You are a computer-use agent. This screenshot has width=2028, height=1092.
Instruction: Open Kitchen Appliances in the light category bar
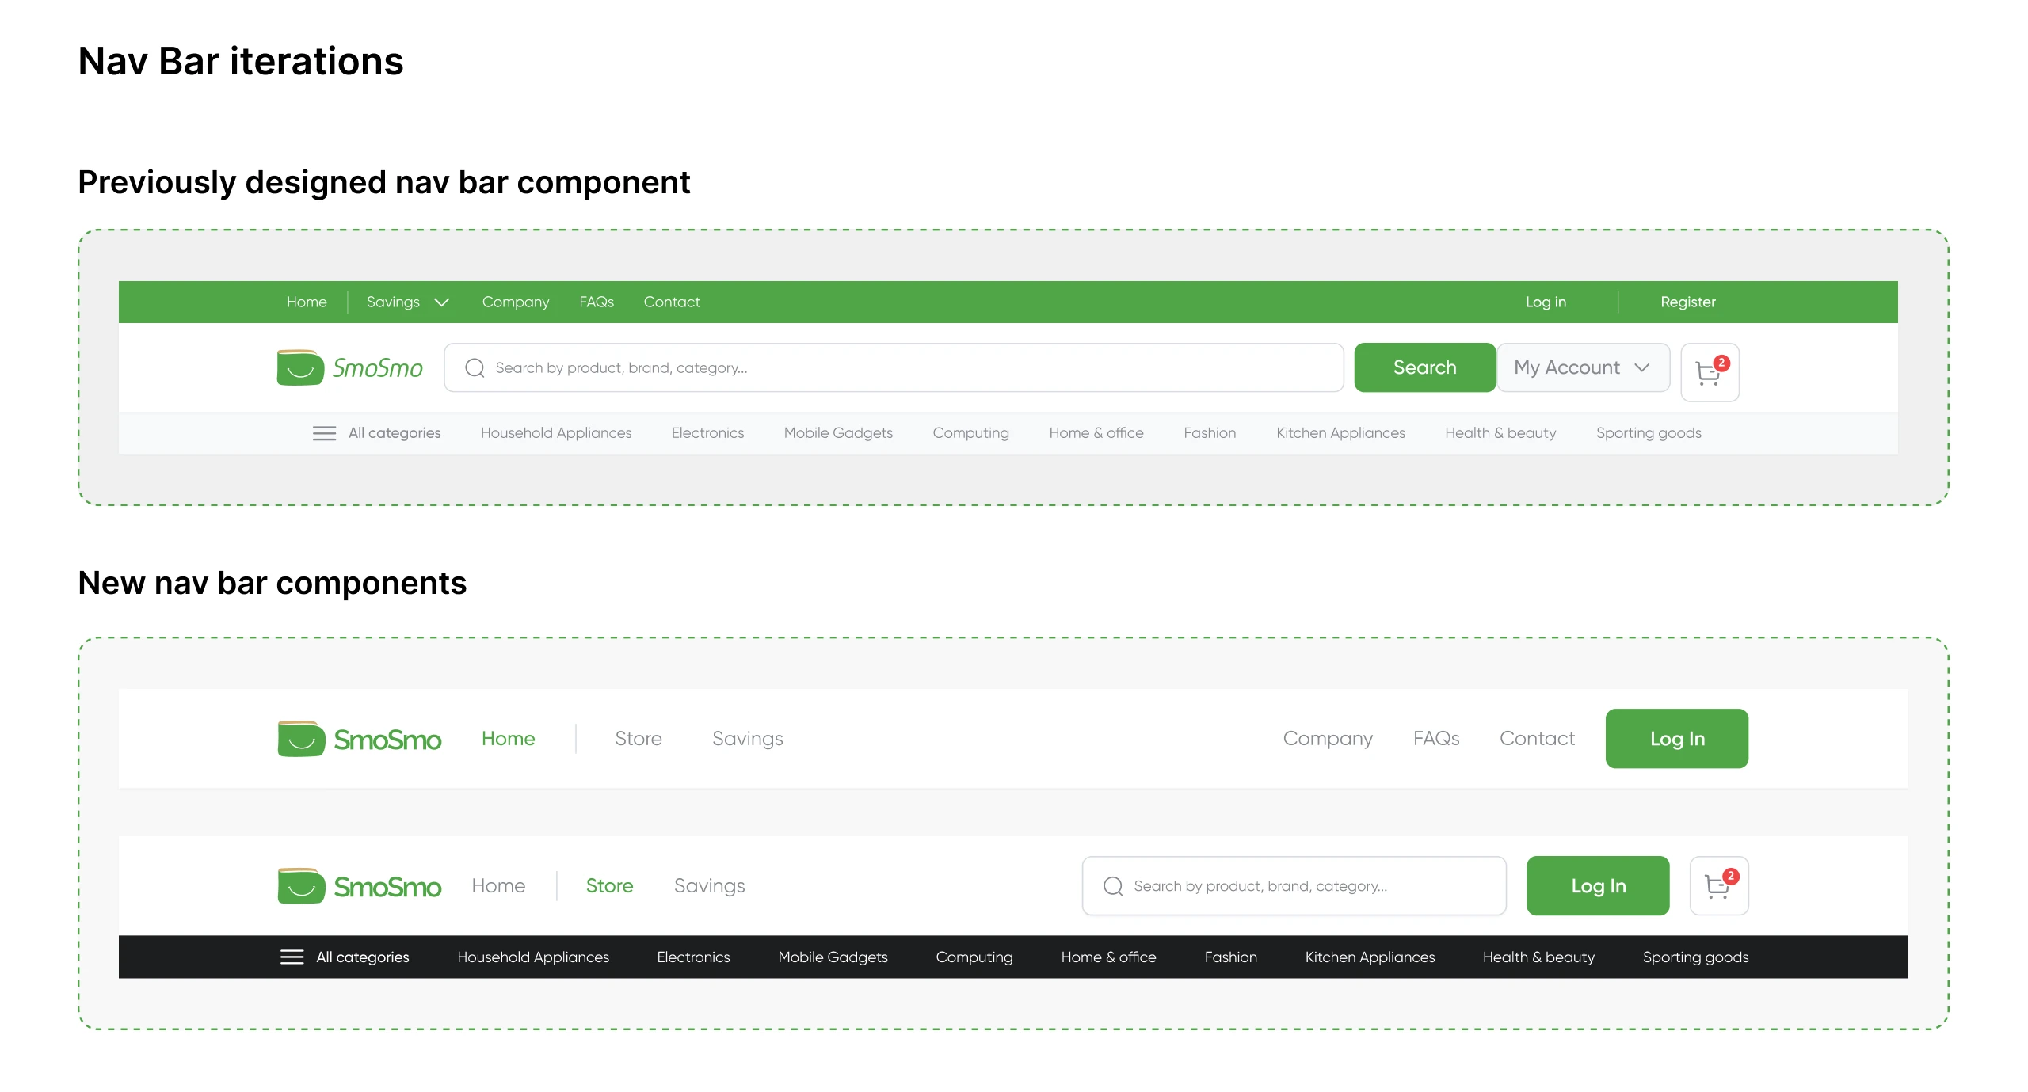[1340, 433]
